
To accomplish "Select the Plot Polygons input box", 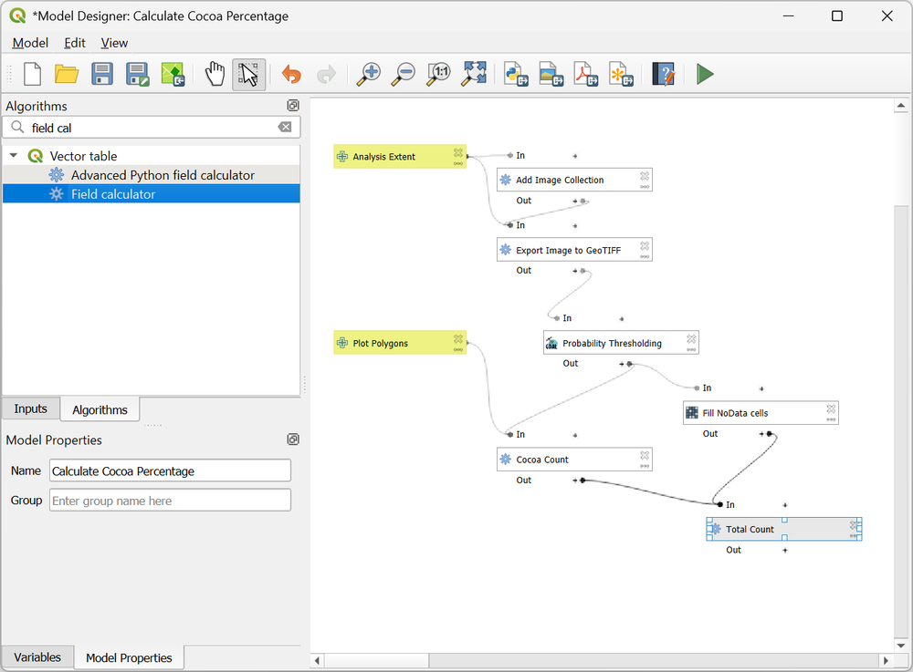I will (x=400, y=343).
